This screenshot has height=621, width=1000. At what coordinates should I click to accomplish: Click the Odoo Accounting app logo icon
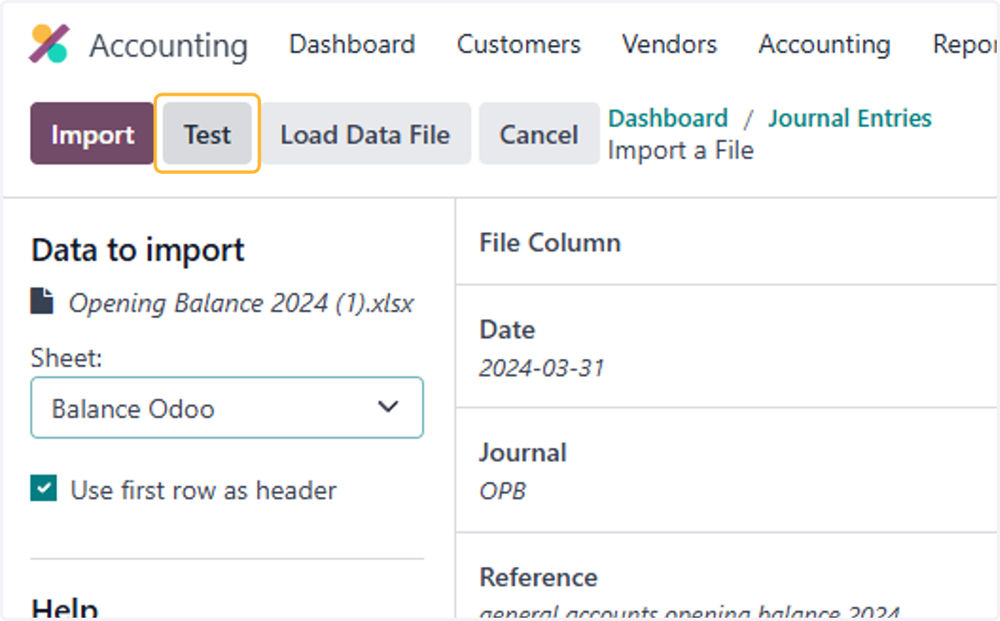[x=49, y=44]
